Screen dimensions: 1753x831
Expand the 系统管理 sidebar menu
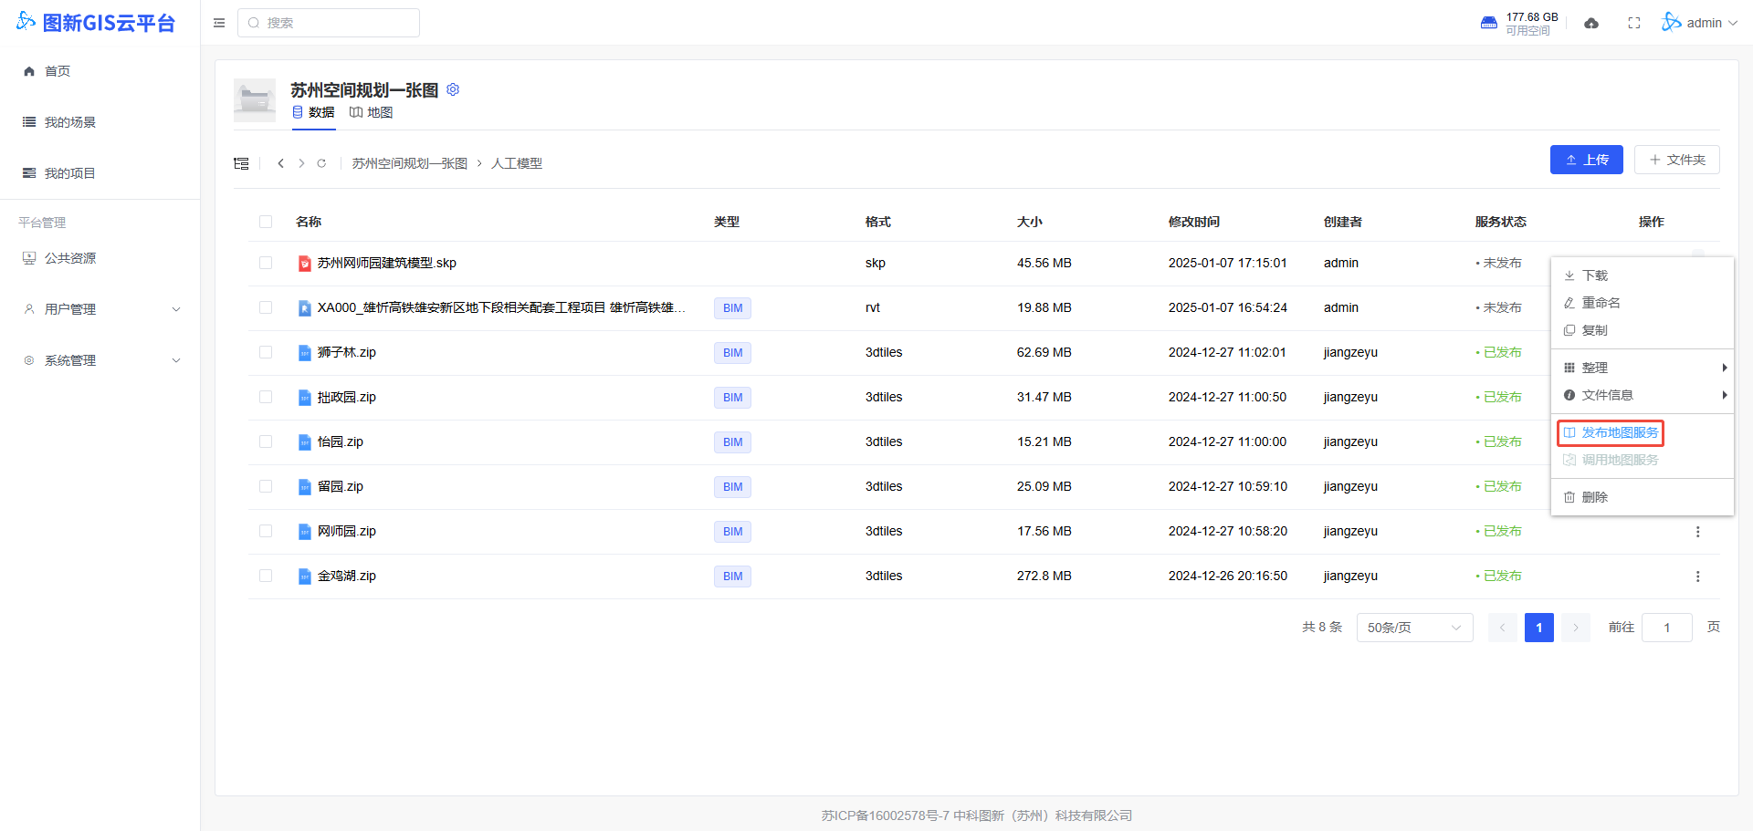pyautogui.click(x=100, y=360)
